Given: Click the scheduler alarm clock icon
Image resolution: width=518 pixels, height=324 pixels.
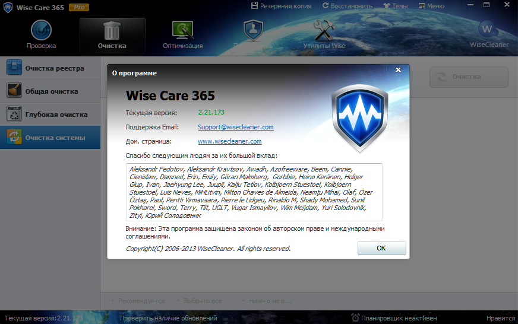Looking at the screenshot, I should click(x=355, y=317).
